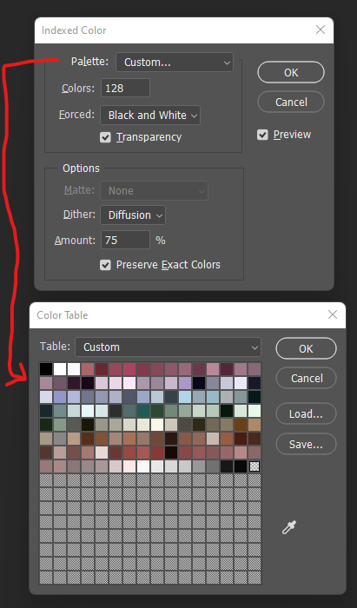Pick the light blue swatch in third row
The width and height of the screenshot is (357, 608).
click(x=185, y=397)
